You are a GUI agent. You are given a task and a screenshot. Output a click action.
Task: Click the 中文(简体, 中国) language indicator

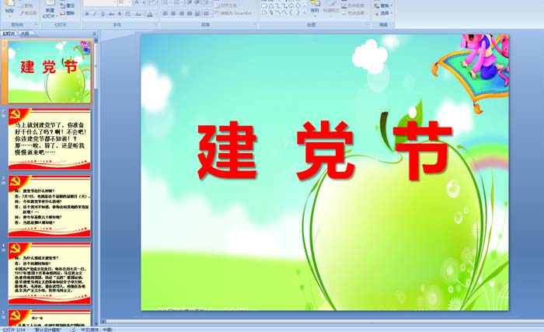pos(96,330)
